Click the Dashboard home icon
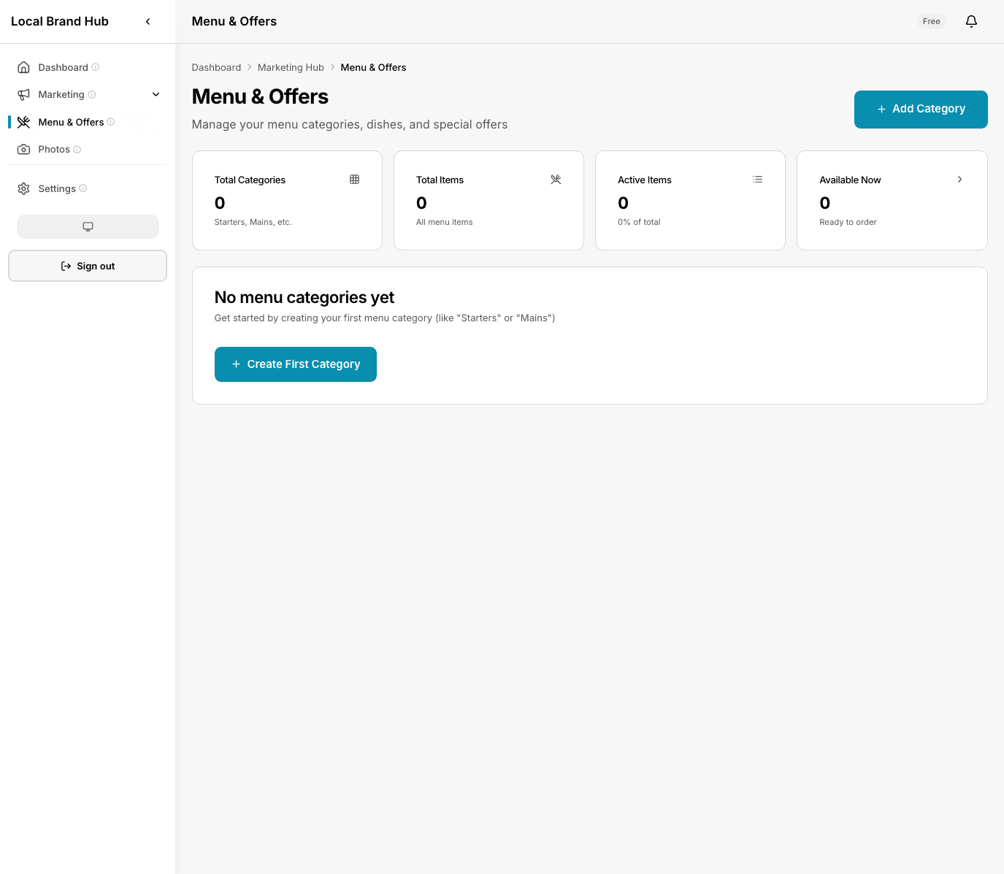This screenshot has width=1004, height=874. click(x=23, y=66)
